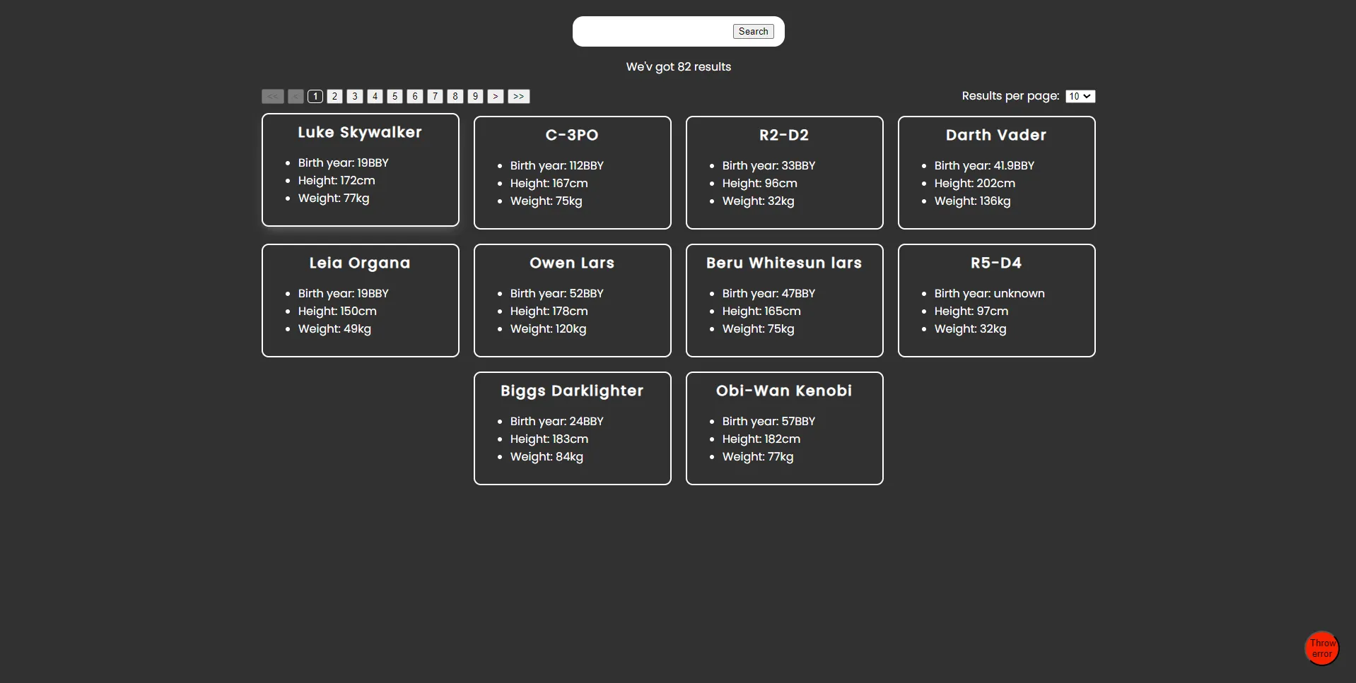Select the Darth Vader card
The height and width of the screenshot is (683, 1356).
[x=997, y=172]
